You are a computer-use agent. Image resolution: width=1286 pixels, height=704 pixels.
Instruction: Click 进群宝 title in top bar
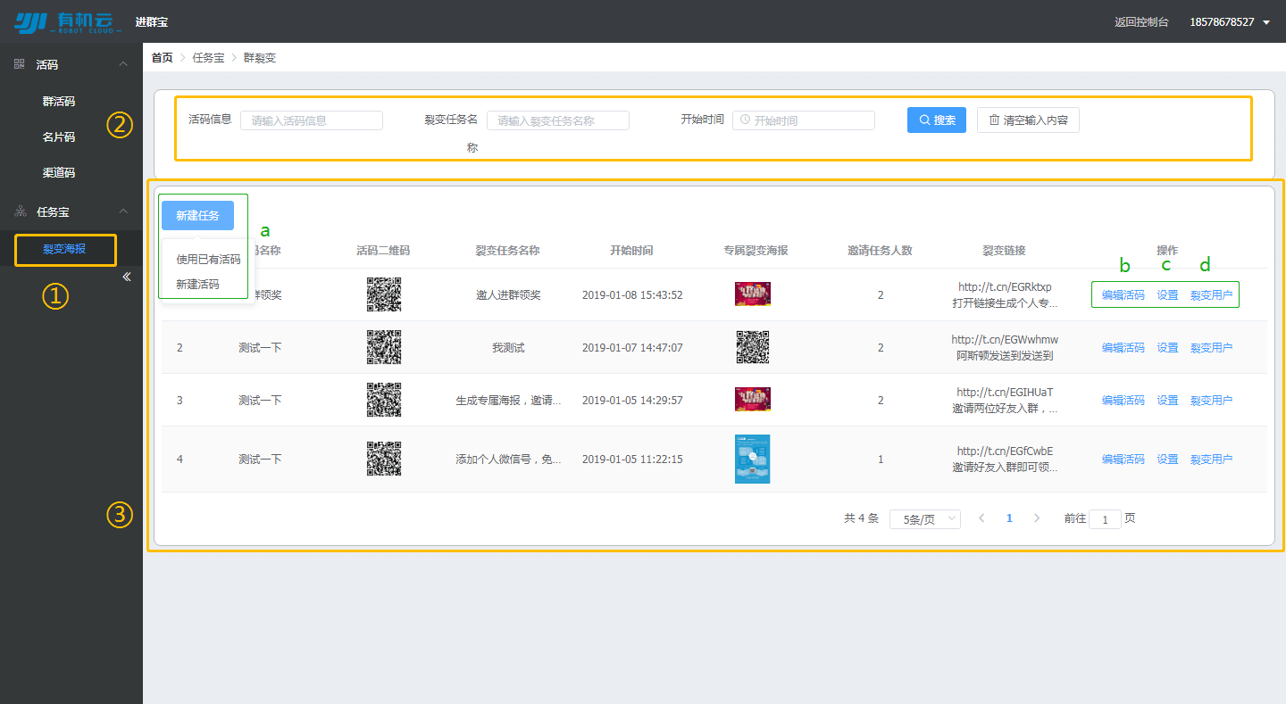pyautogui.click(x=152, y=21)
